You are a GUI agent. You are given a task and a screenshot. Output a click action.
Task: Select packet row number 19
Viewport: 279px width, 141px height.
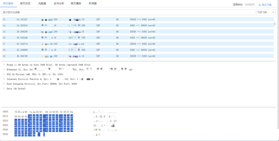click(138, 56)
